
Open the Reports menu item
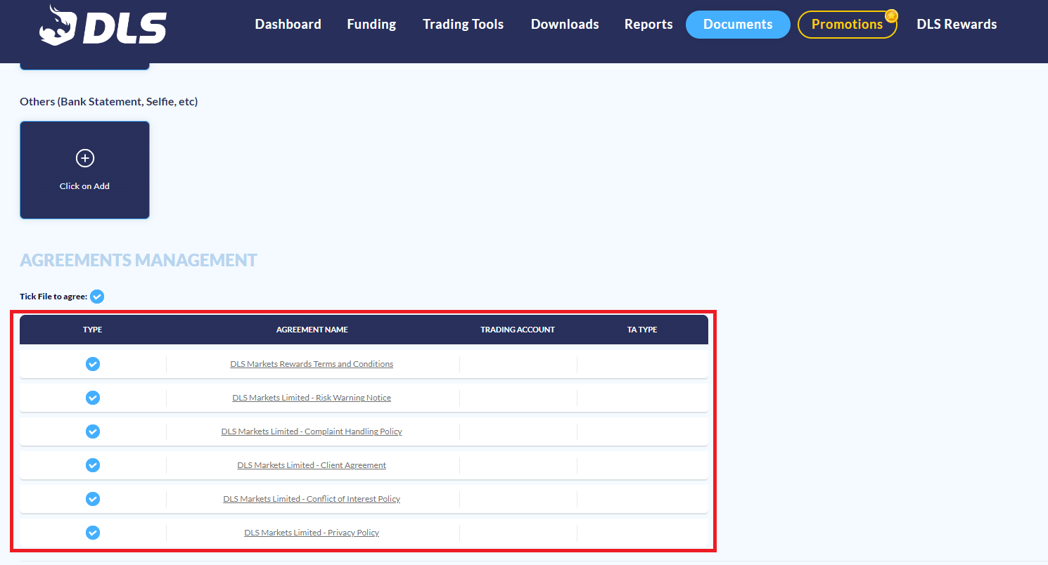pyautogui.click(x=648, y=25)
